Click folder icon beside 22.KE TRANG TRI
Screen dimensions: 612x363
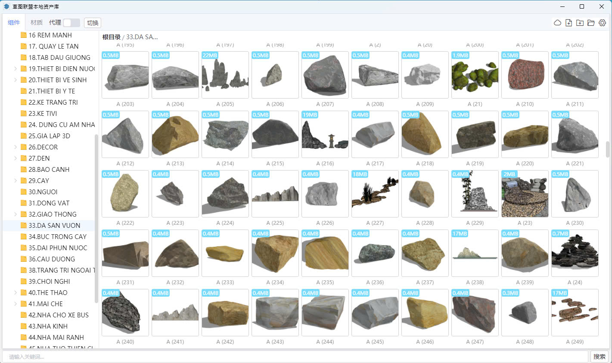click(x=24, y=102)
